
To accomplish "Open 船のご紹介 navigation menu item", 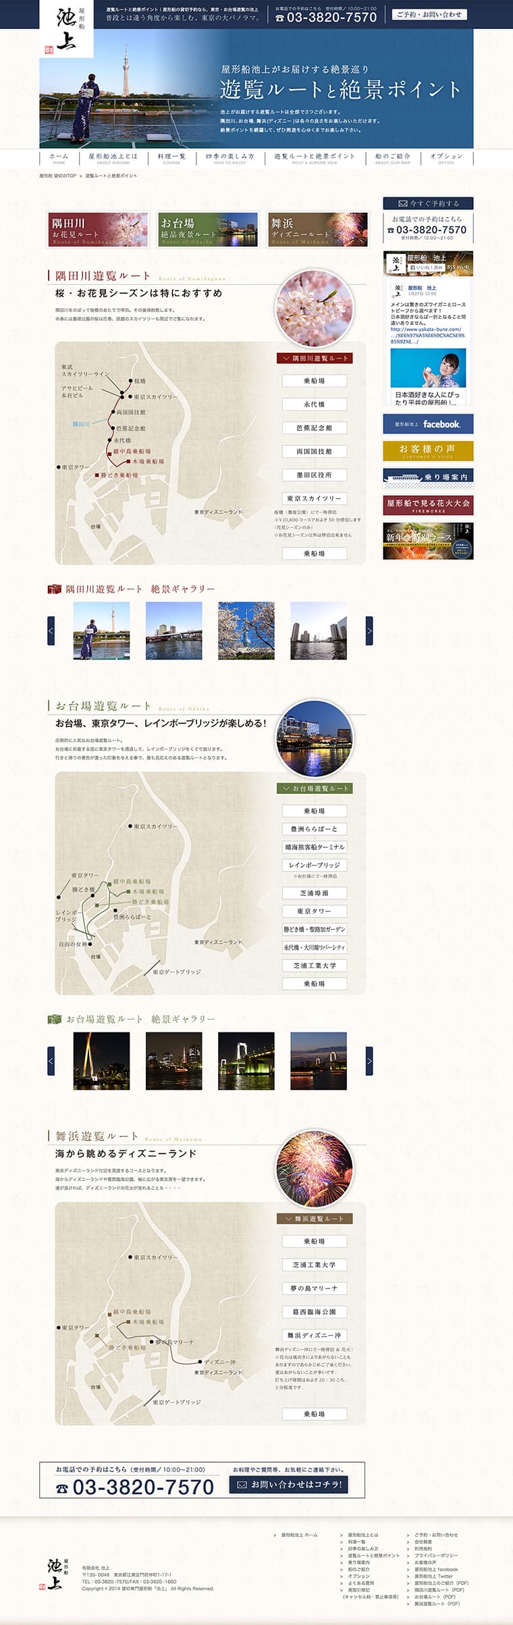I will pos(392,157).
